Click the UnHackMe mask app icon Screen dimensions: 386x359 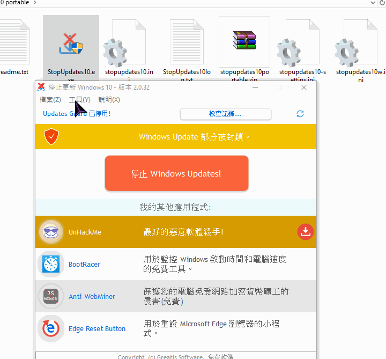(x=51, y=232)
